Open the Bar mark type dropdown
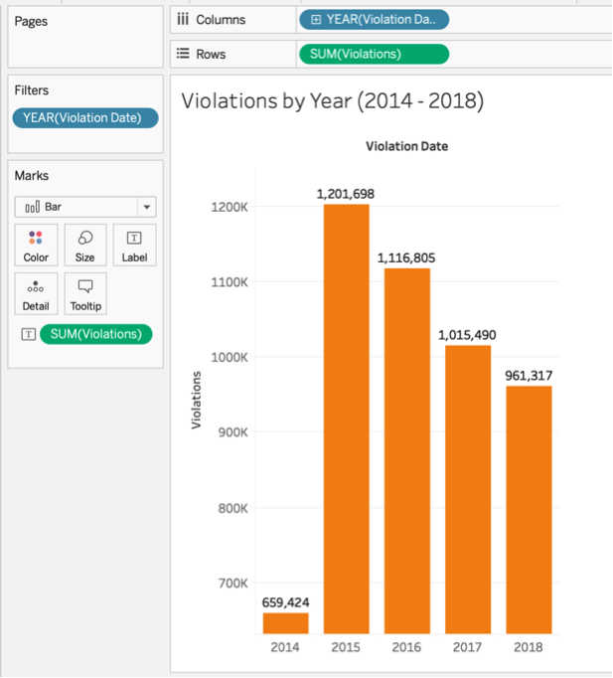613x678 pixels. [85, 207]
